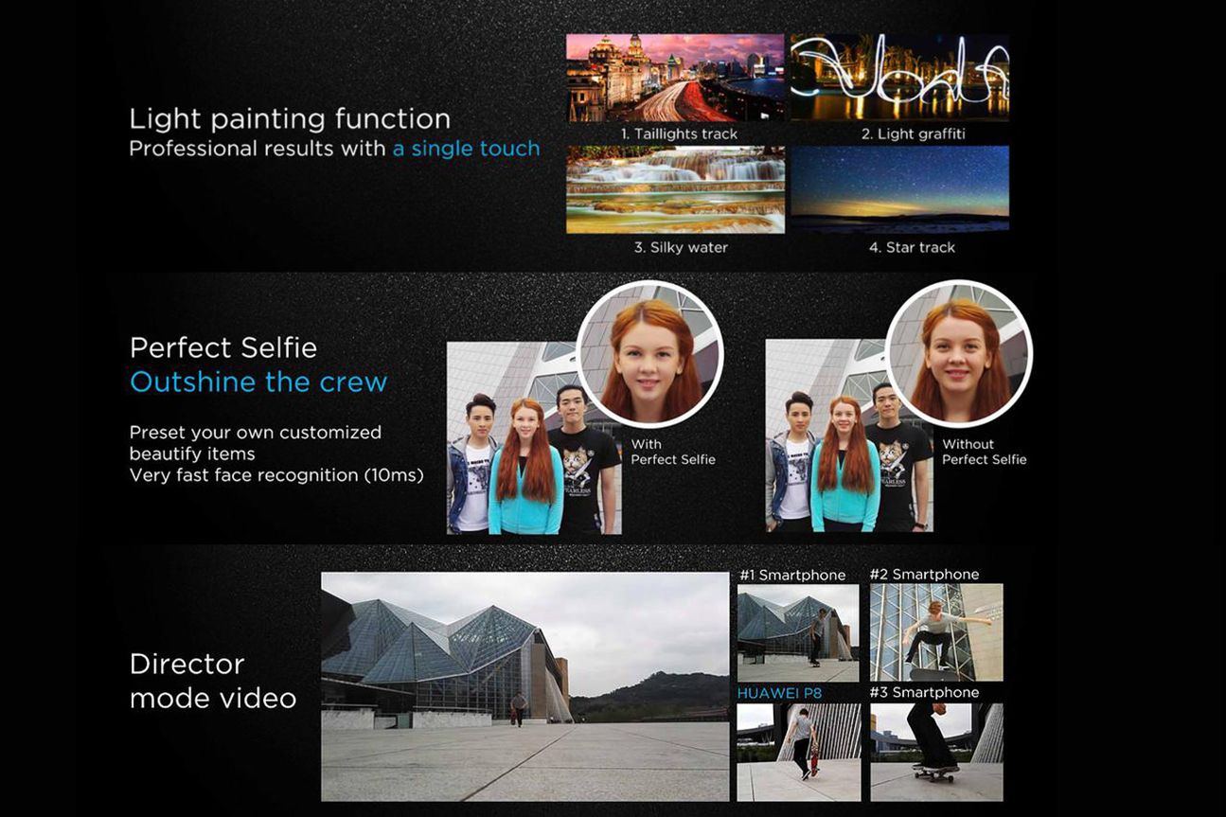Click the blue 'a single touch' text
1226x817 pixels.
tap(466, 149)
